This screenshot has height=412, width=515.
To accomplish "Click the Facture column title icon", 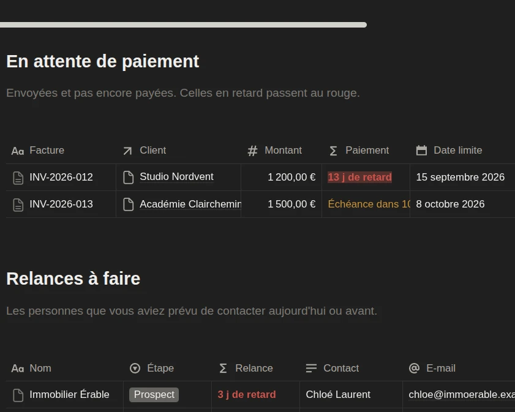I will [18, 151].
